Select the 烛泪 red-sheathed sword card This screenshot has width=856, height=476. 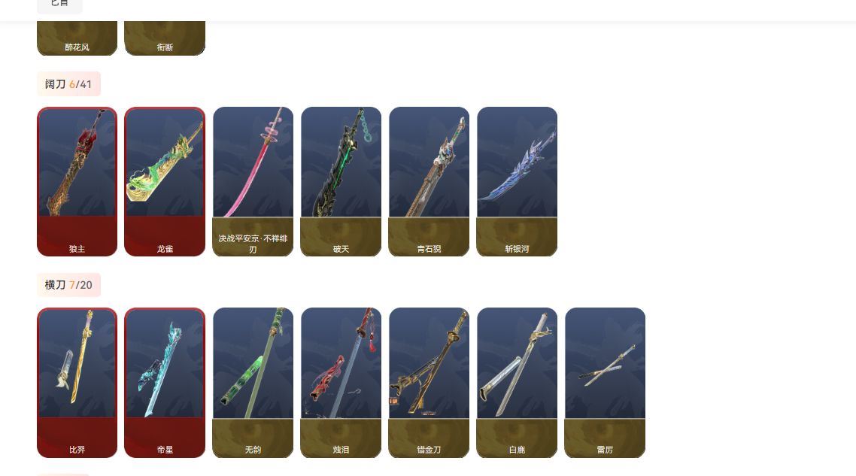[x=341, y=383]
